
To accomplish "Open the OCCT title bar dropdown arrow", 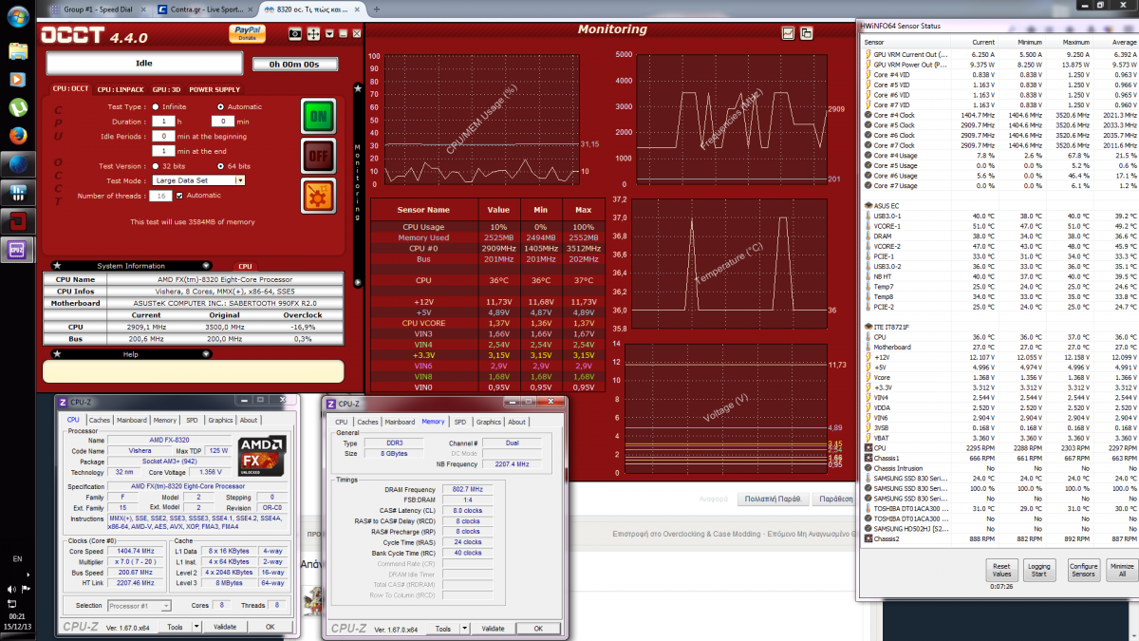I will 328,33.
